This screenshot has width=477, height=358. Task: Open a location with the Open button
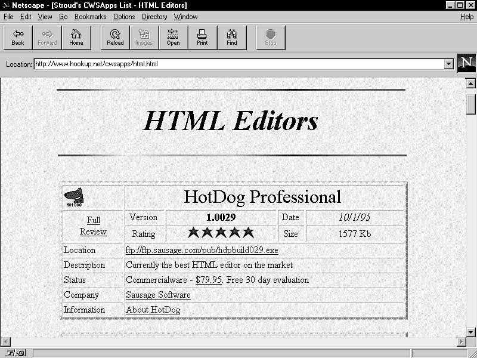click(x=173, y=38)
